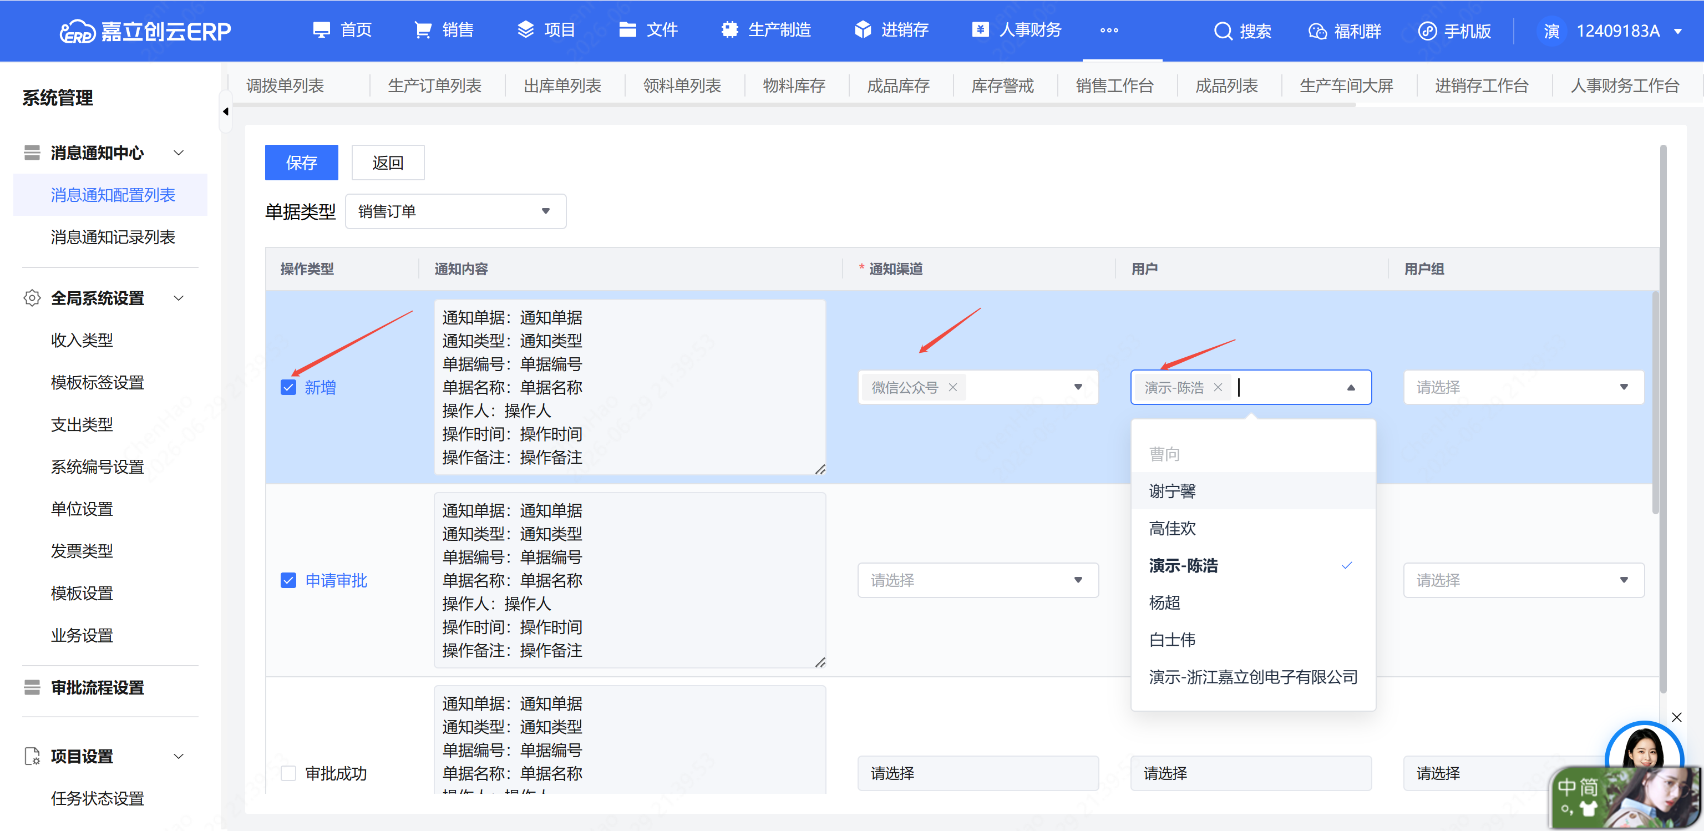The height and width of the screenshot is (831, 1704).
Task: Collapse the 全局系统设置 chevron
Action: point(179,298)
